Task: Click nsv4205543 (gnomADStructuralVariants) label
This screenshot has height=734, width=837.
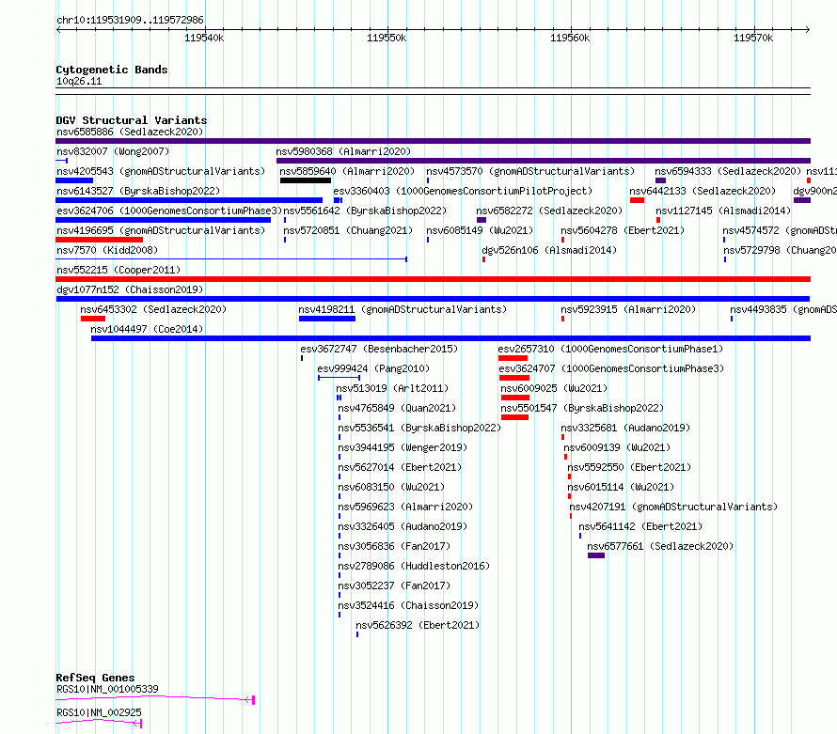Action: (161, 171)
